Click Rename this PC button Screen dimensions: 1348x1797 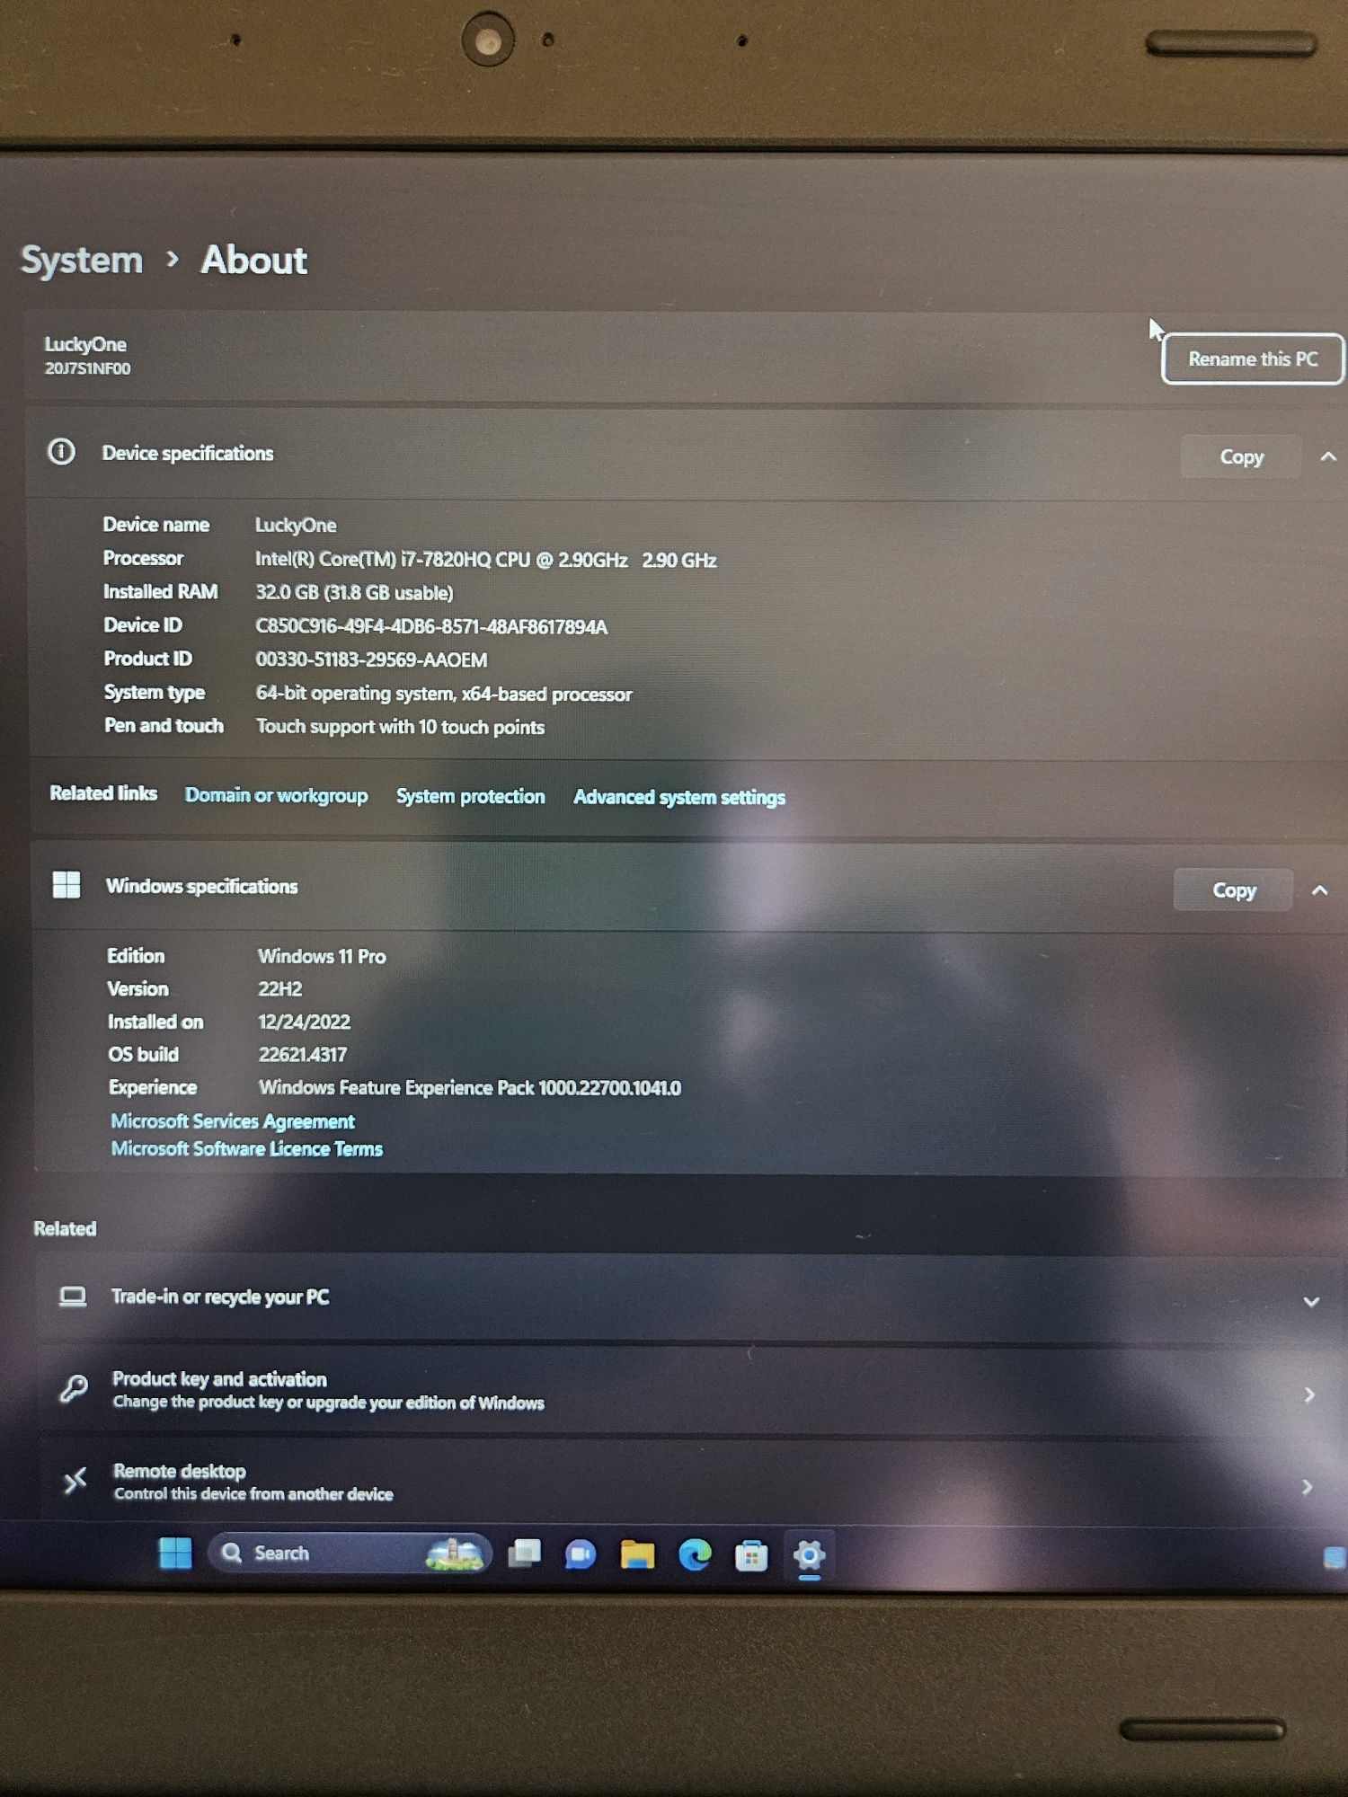(1253, 359)
